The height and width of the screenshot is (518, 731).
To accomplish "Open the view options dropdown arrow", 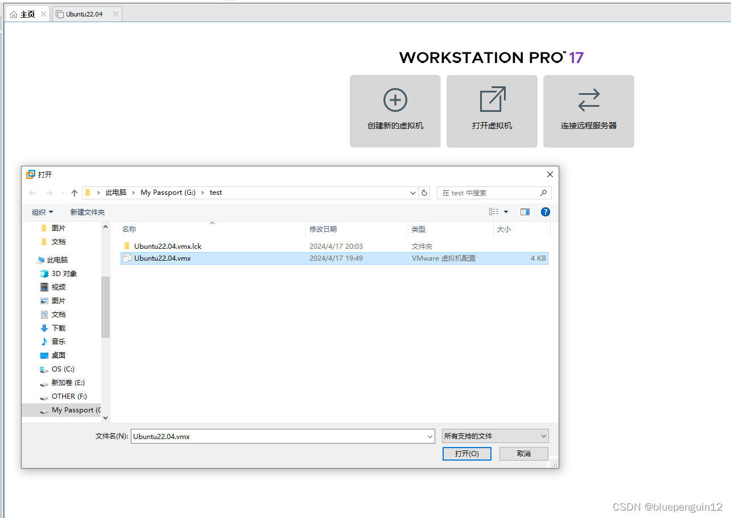I will pos(506,212).
